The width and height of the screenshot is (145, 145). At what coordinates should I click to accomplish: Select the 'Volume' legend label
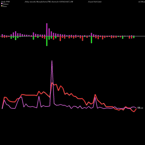pos(6,4)
